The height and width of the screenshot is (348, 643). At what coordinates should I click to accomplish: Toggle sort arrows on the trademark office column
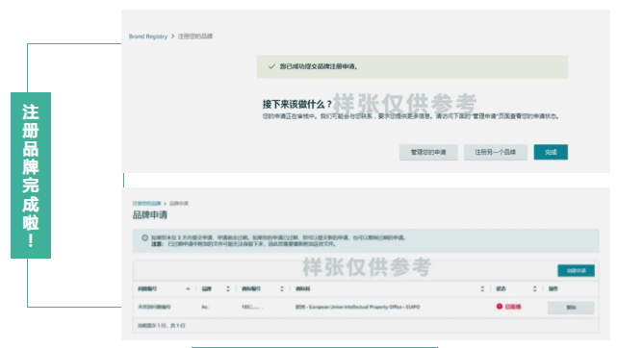tap(482, 289)
